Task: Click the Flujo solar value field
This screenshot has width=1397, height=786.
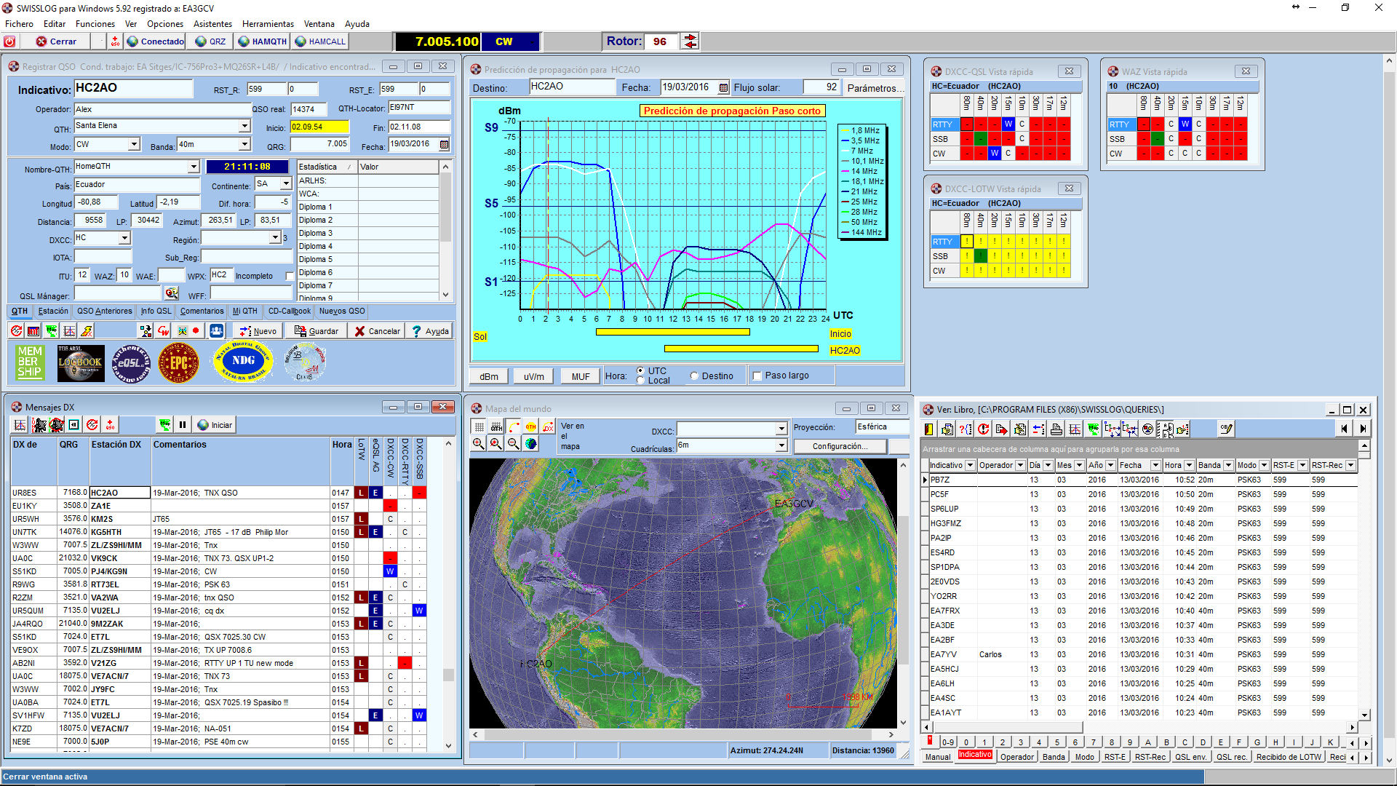Action: (821, 87)
